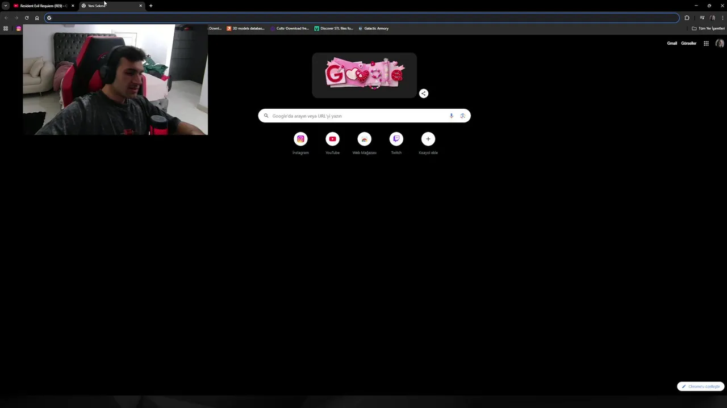Go forward with the forward arrow

[16, 18]
